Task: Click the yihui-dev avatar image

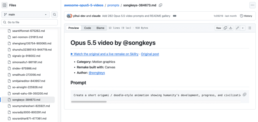Action: click(68, 16)
